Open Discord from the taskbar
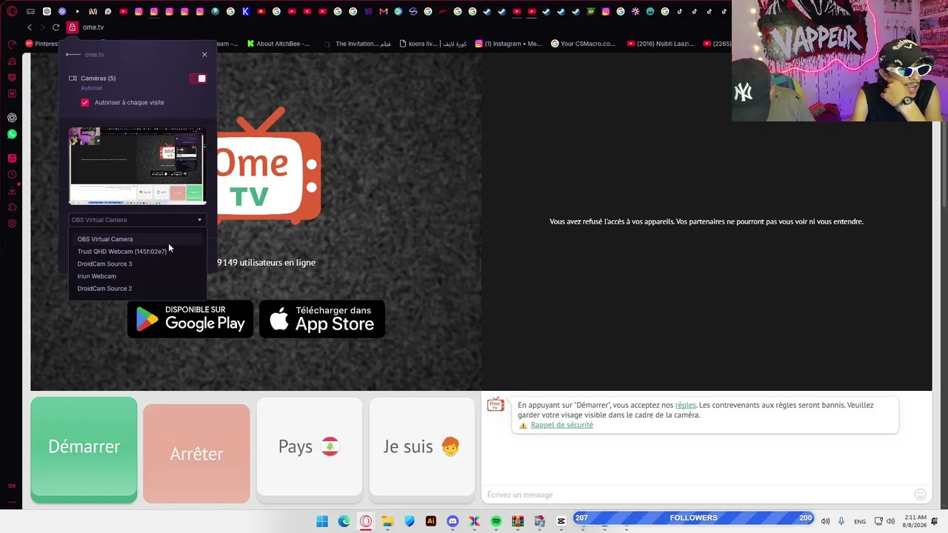948x533 pixels. tap(453, 521)
